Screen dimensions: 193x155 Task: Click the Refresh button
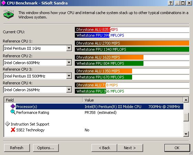[x=17, y=148]
